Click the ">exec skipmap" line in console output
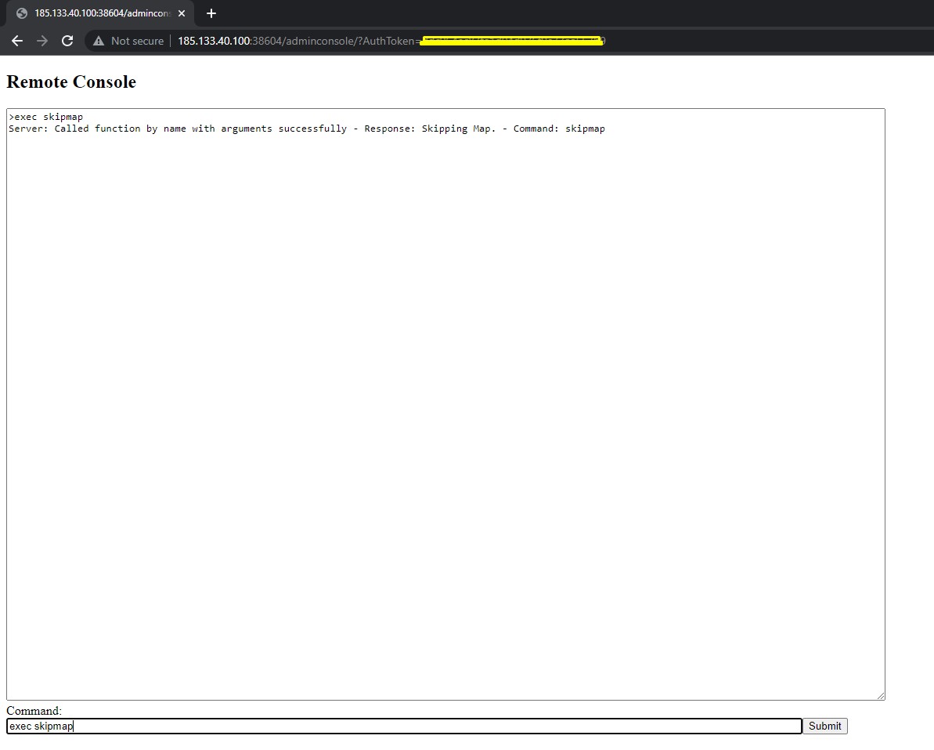 coord(47,117)
